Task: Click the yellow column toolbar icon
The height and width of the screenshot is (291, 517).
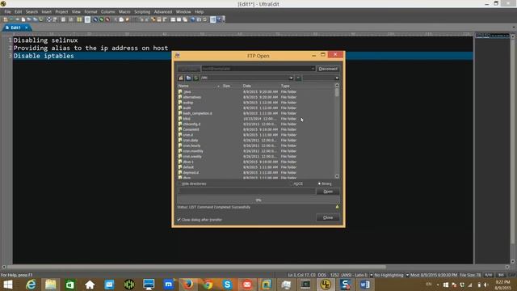Action: click(x=79, y=19)
